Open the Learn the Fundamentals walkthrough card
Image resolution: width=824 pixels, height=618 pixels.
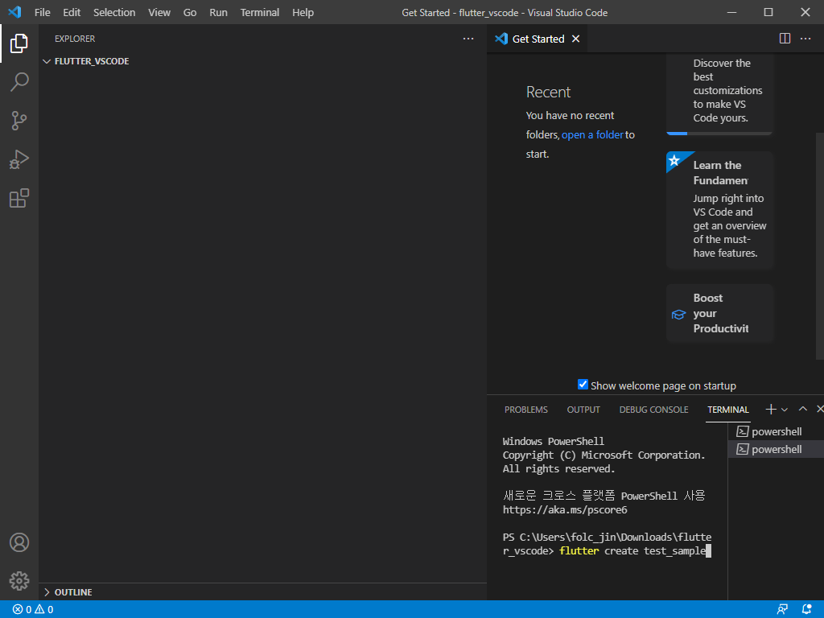pyautogui.click(x=719, y=210)
